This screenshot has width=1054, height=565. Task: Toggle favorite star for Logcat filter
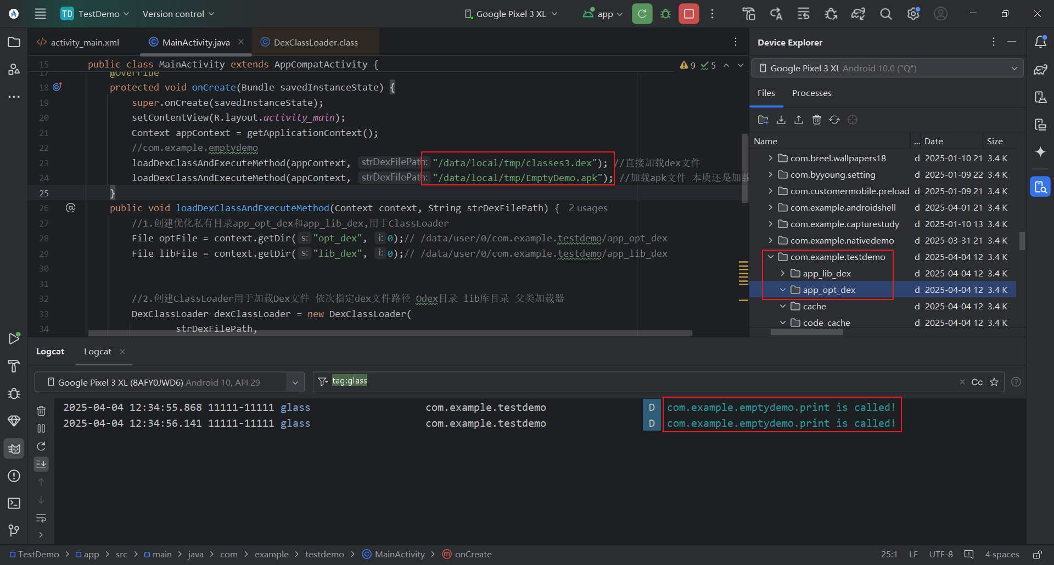[x=994, y=382]
